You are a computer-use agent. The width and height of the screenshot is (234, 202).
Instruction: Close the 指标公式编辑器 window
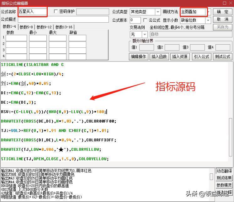pos(231,3)
